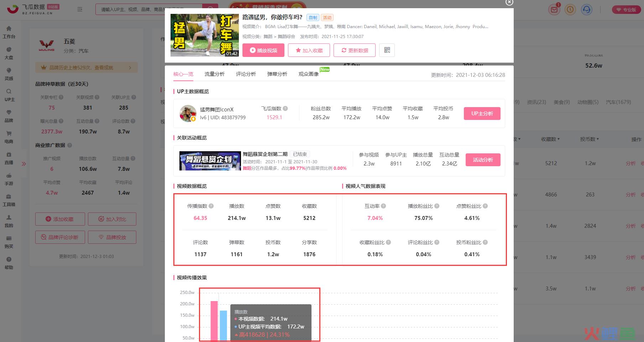The width and height of the screenshot is (644, 342).
Task: Open the 大盘 sidebar icon
Action: (9, 49)
